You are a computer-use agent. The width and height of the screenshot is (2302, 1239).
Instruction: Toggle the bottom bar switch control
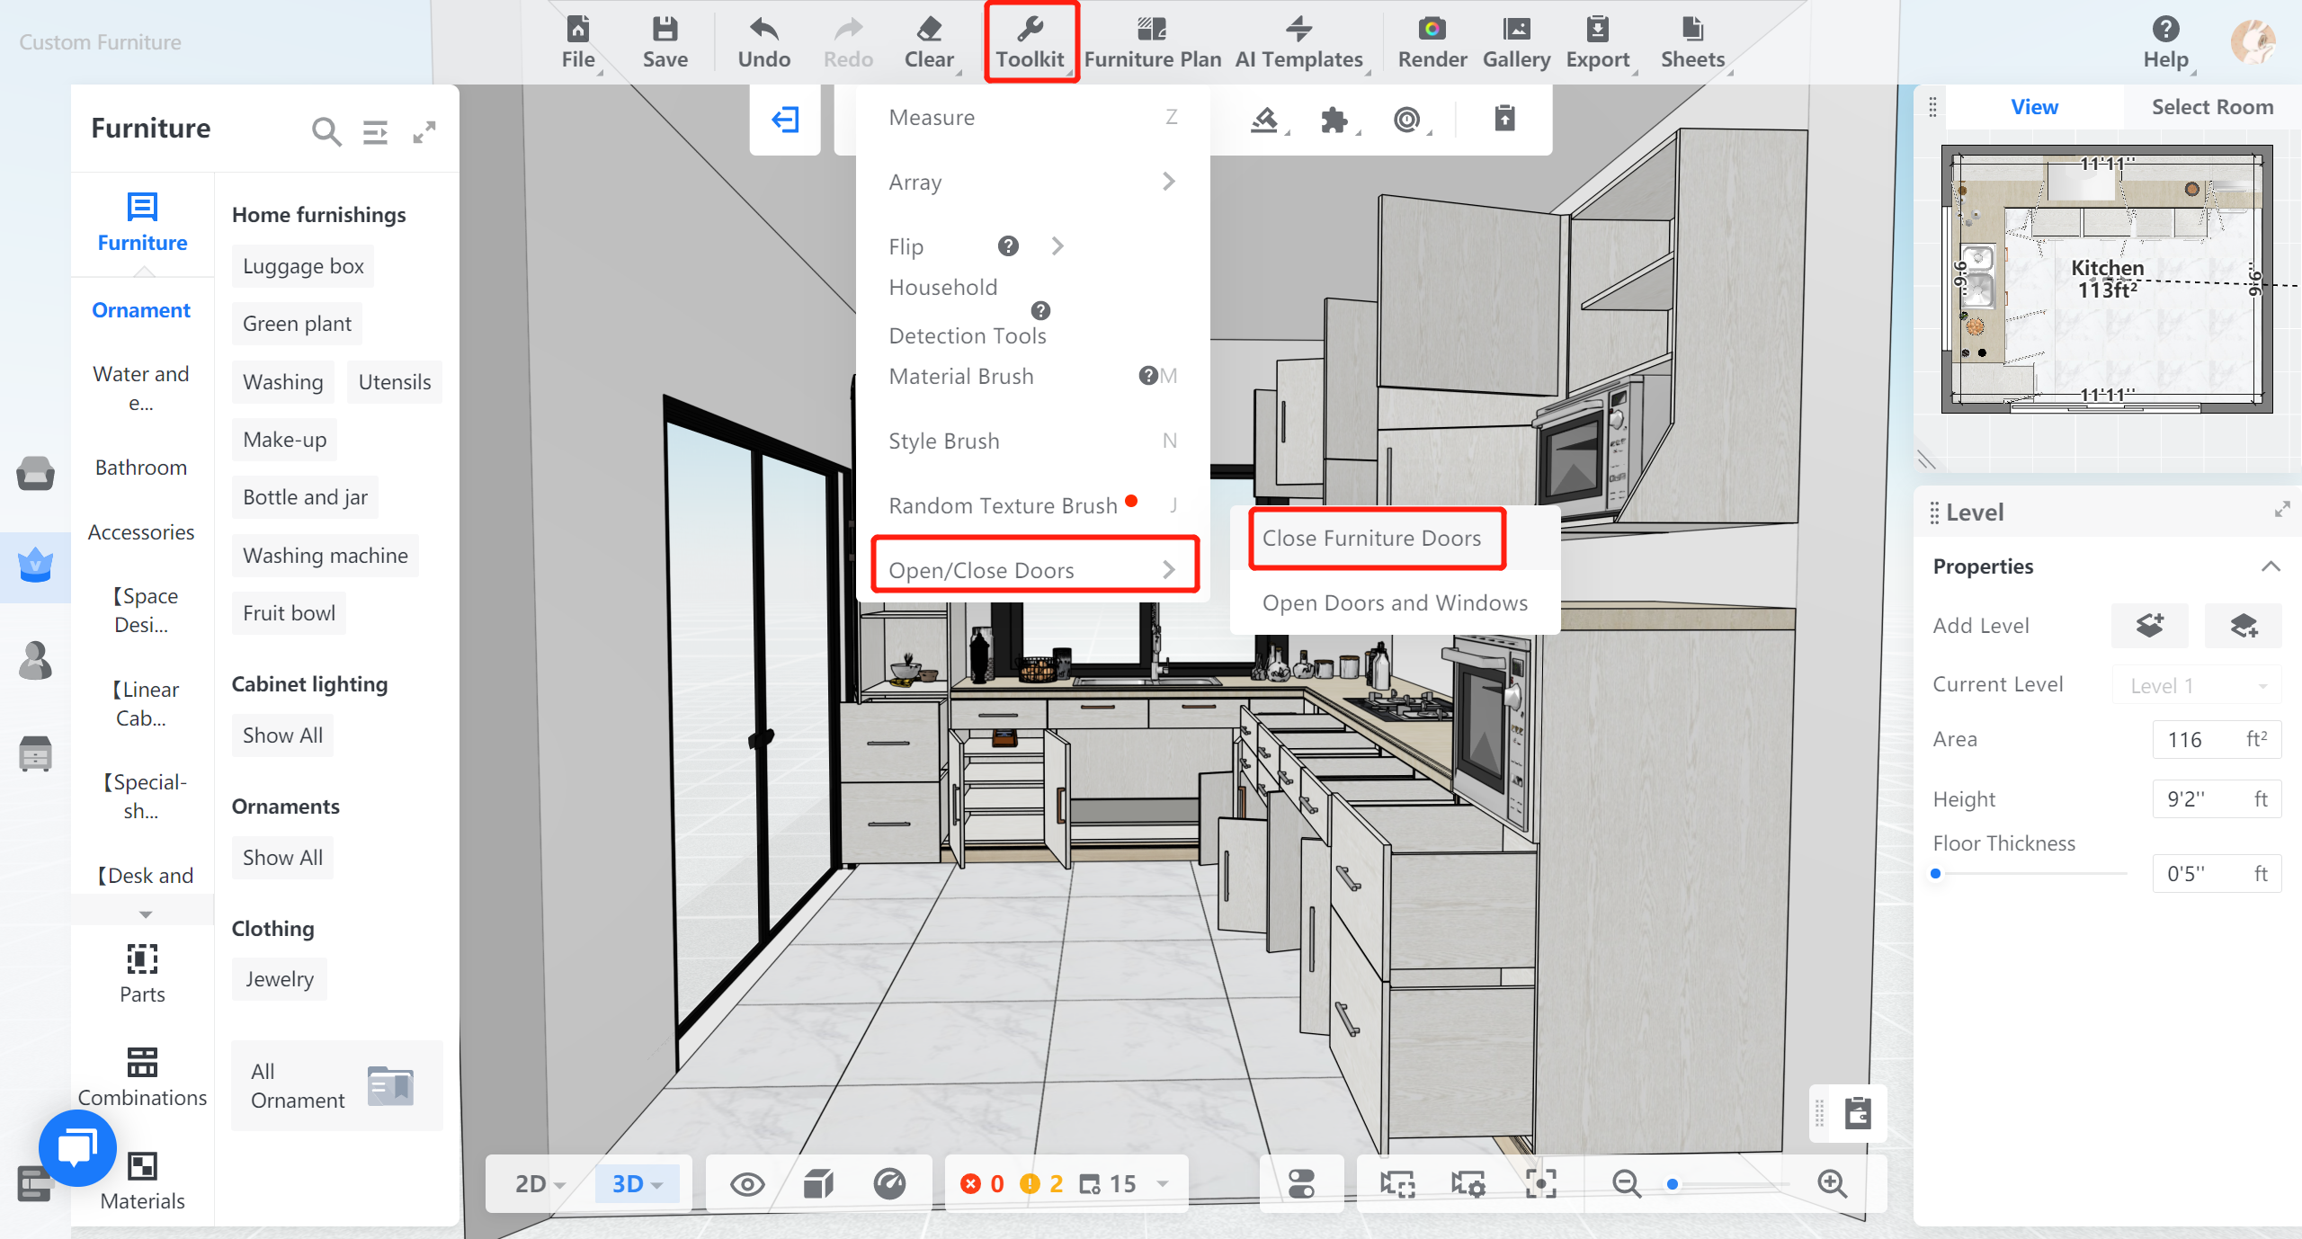coord(1301,1184)
